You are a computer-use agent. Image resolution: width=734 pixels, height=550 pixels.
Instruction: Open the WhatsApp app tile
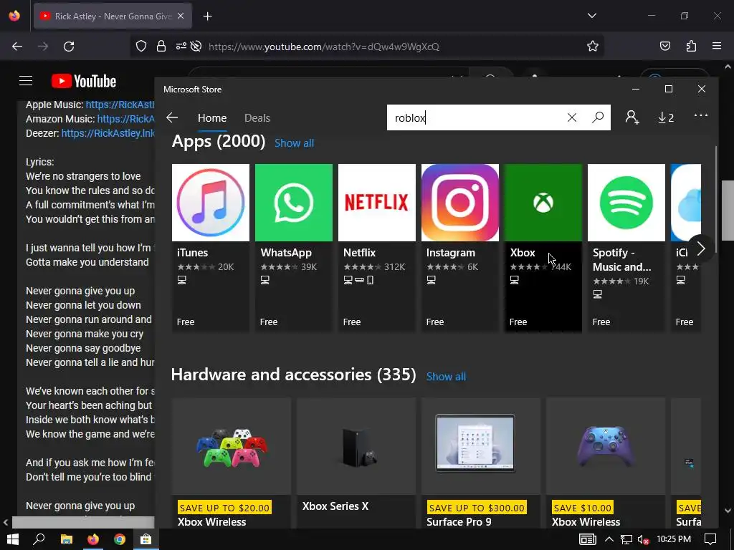coord(293,248)
